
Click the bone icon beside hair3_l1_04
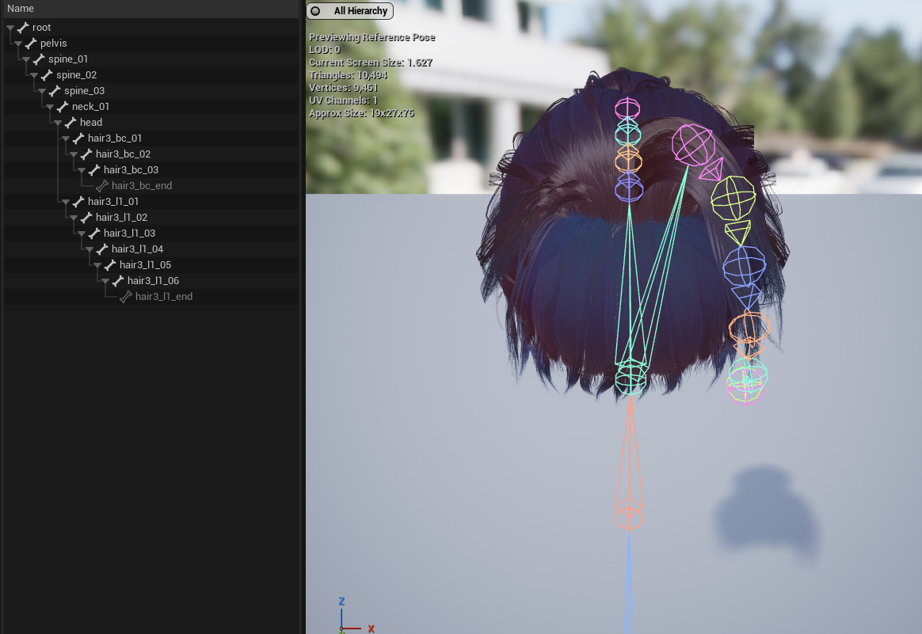(x=102, y=250)
